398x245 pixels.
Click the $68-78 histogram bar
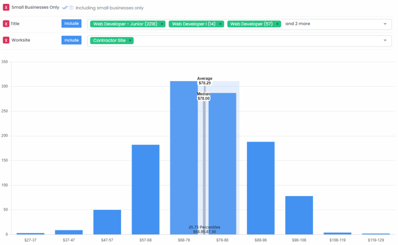tap(184, 158)
